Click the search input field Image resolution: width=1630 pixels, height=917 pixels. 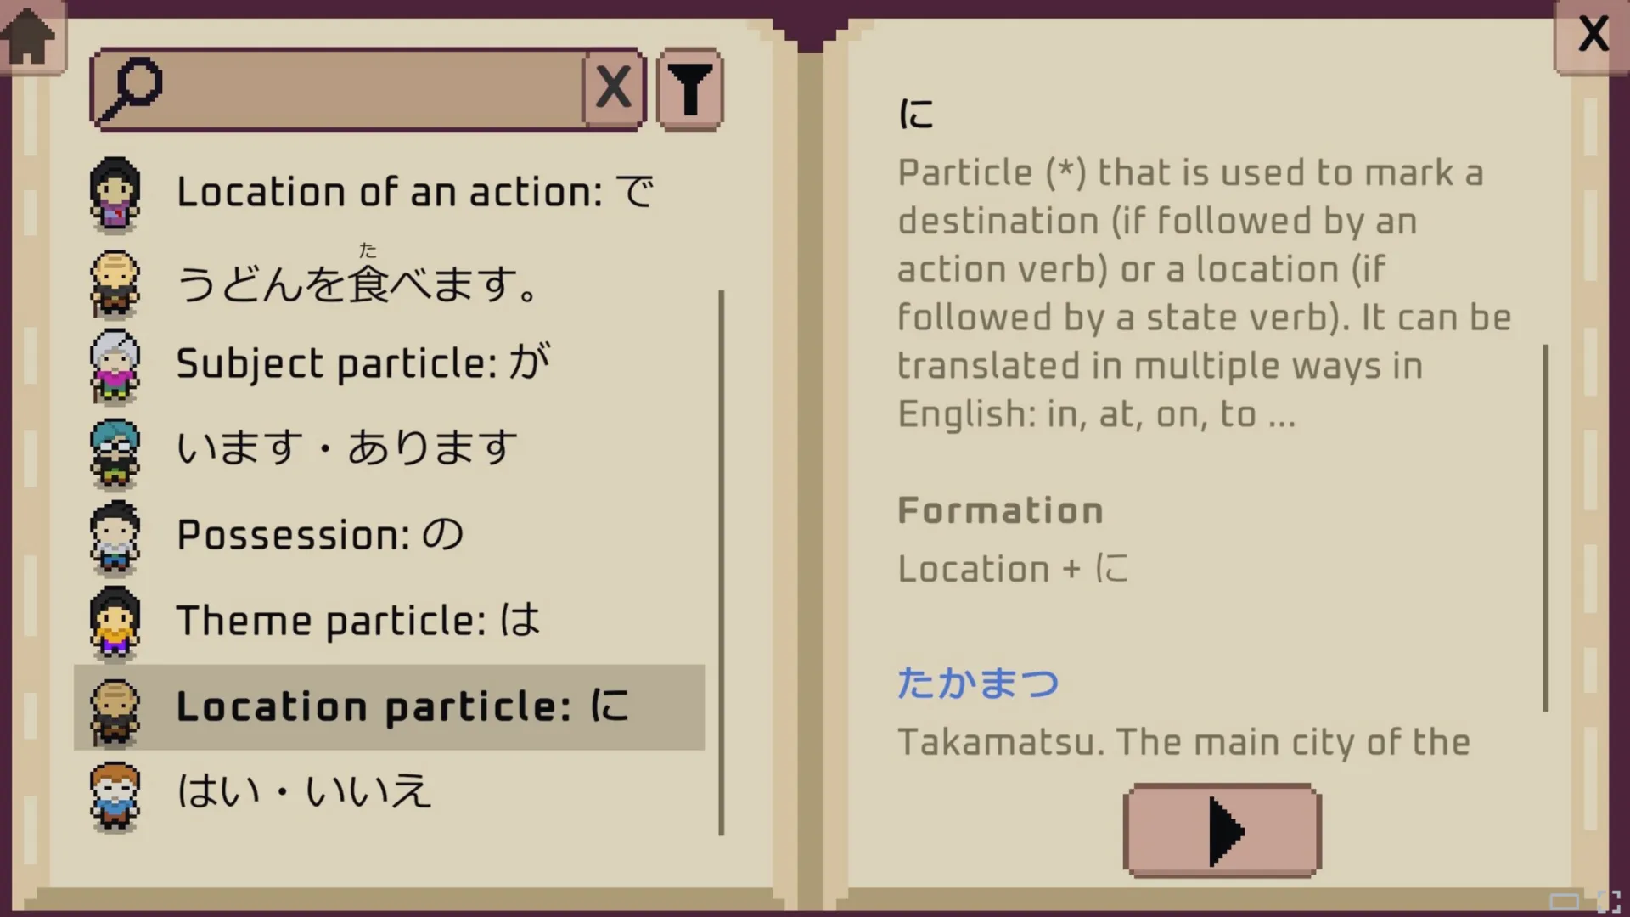tap(374, 88)
